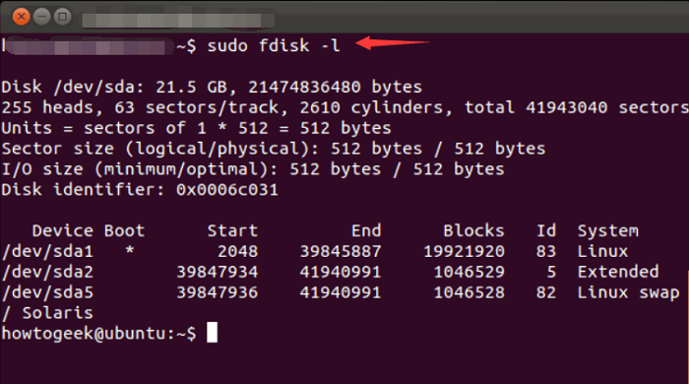Click the red arrow pointing at the command
689x384 pixels.
(393, 43)
